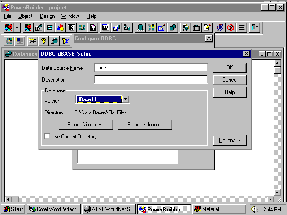Open the Object menu
287x215 pixels.
pyautogui.click(x=26, y=16)
